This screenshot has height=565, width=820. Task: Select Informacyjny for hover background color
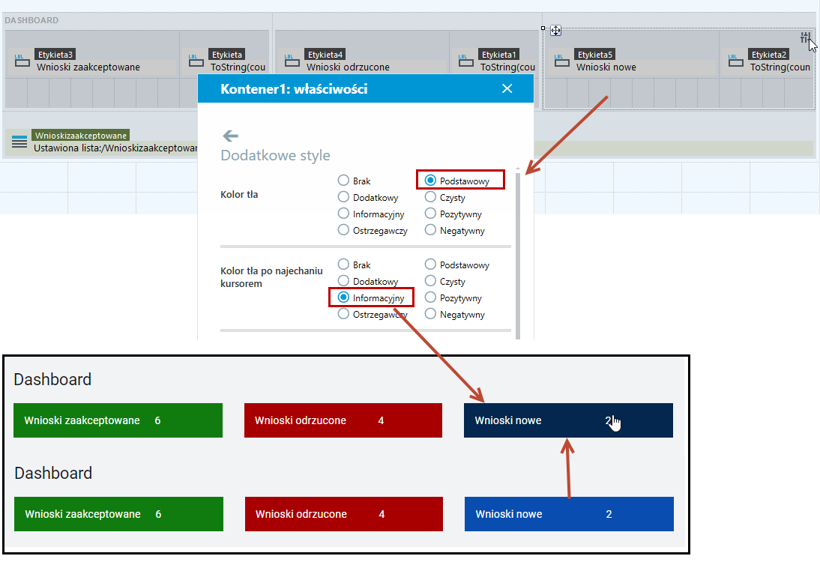(343, 297)
